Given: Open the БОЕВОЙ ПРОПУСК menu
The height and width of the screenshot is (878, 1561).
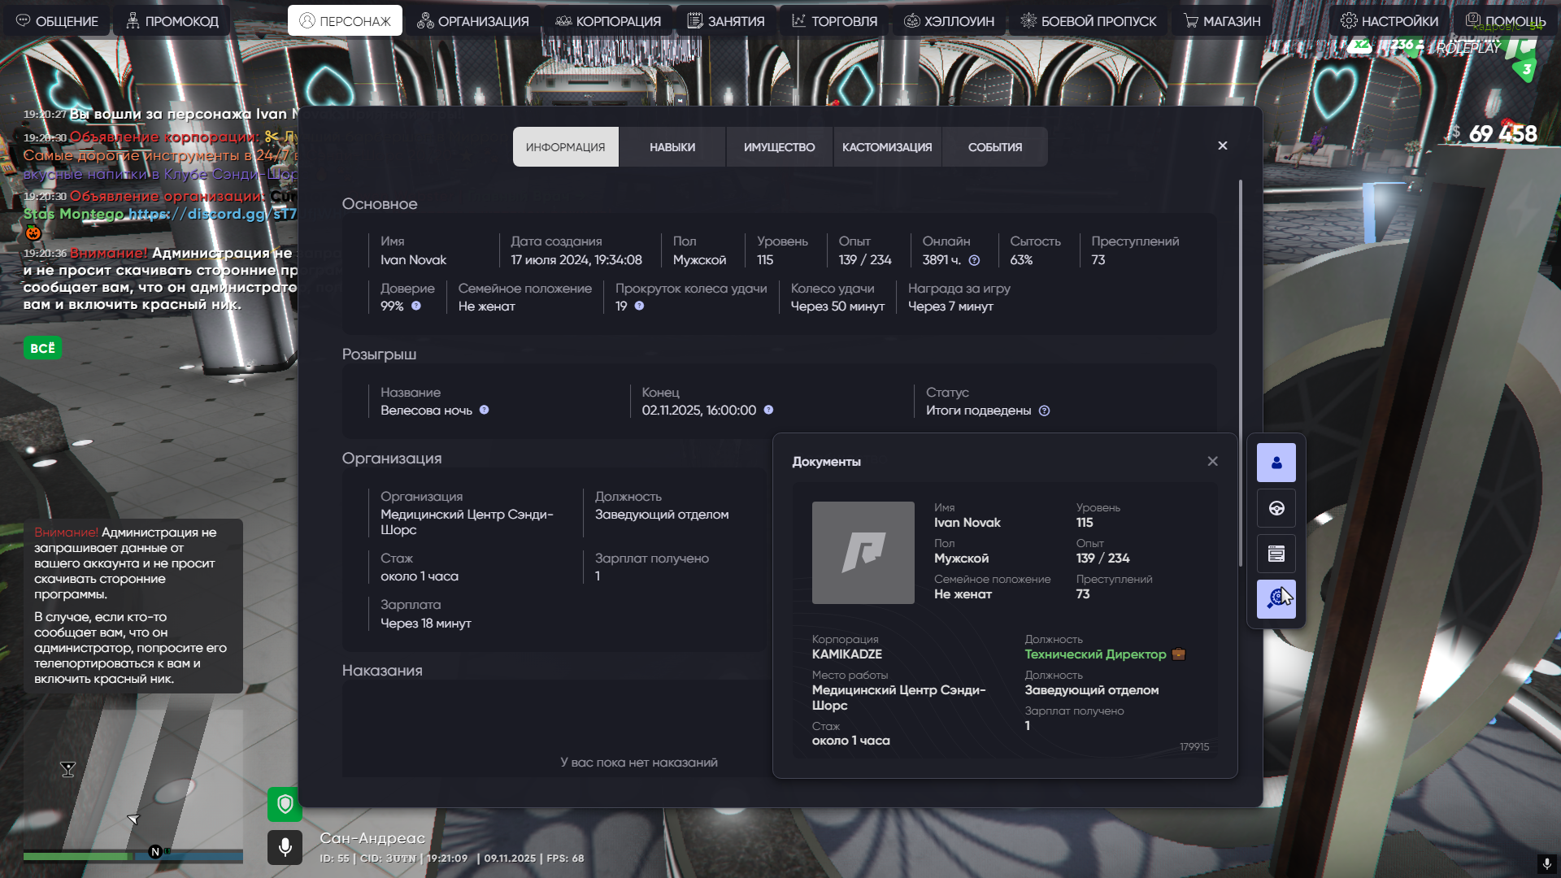Looking at the screenshot, I should pyautogui.click(x=1088, y=21).
